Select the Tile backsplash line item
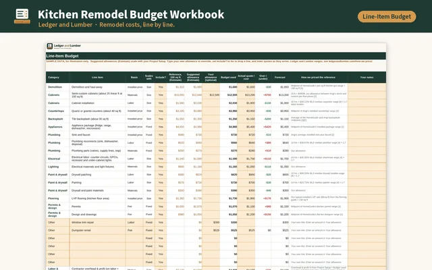The width and height of the screenshot is (432, 270). coord(97,119)
